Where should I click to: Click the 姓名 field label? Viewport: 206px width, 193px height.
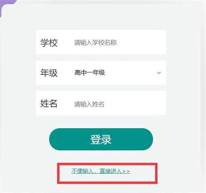pyautogui.click(x=49, y=104)
